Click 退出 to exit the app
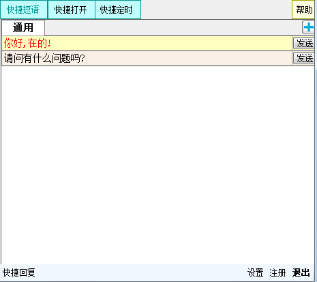The width and height of the screenshot is (317, 282). 301,272
